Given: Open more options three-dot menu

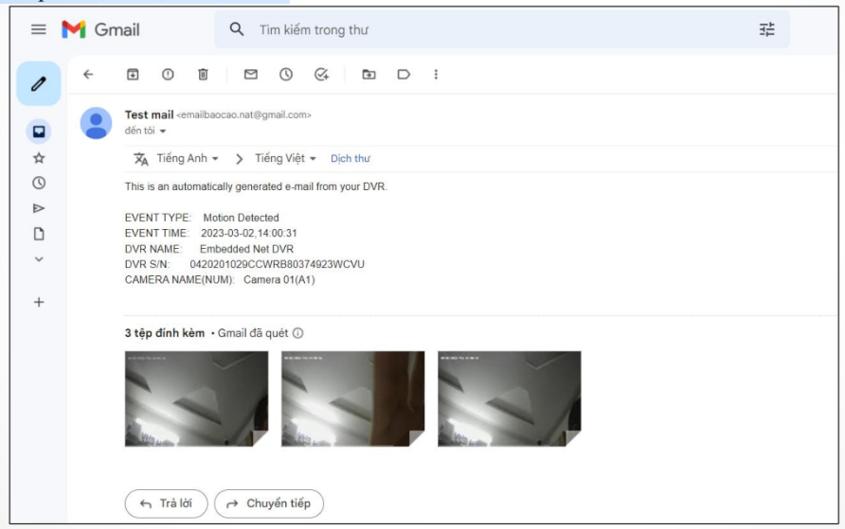Looking at the screenshot, I should [x=436, y=74].
